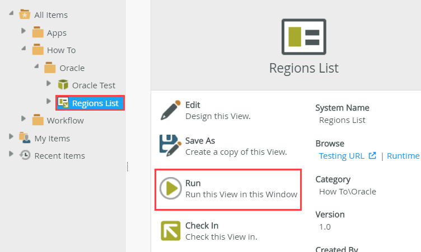The image size is (421, 252).
Task: Click the pane splitter handle
Action: 127,167
